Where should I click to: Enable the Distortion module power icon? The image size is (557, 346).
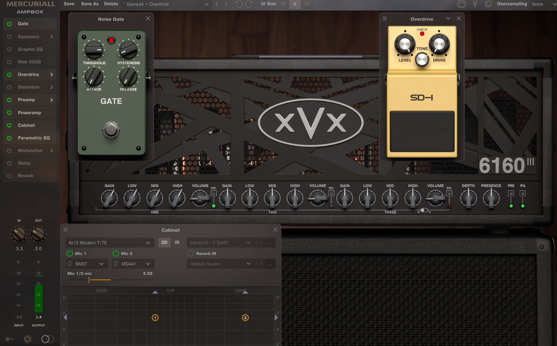tap(9, 87)
